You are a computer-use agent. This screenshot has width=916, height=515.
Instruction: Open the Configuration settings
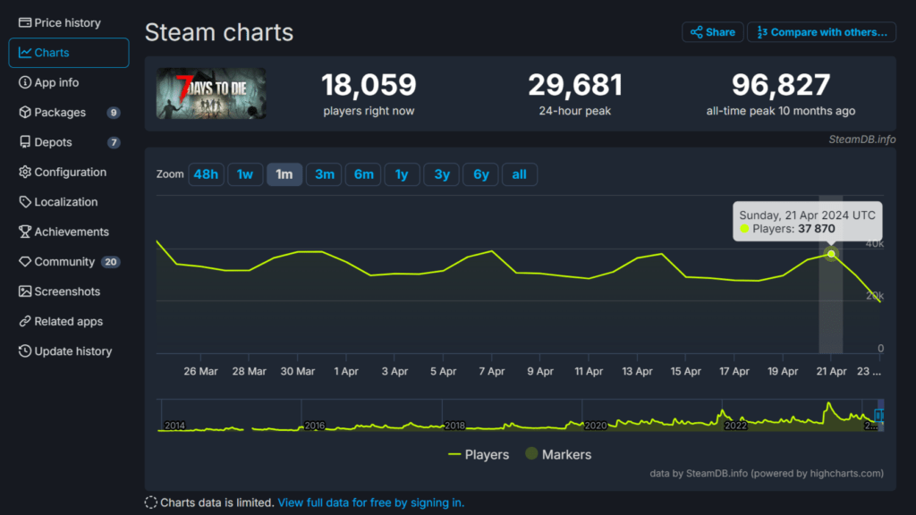click(65, 172)
